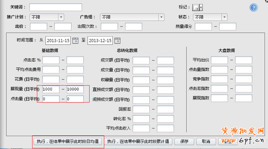Click the 保存 button
268x149 pixels.
[184, 141]
